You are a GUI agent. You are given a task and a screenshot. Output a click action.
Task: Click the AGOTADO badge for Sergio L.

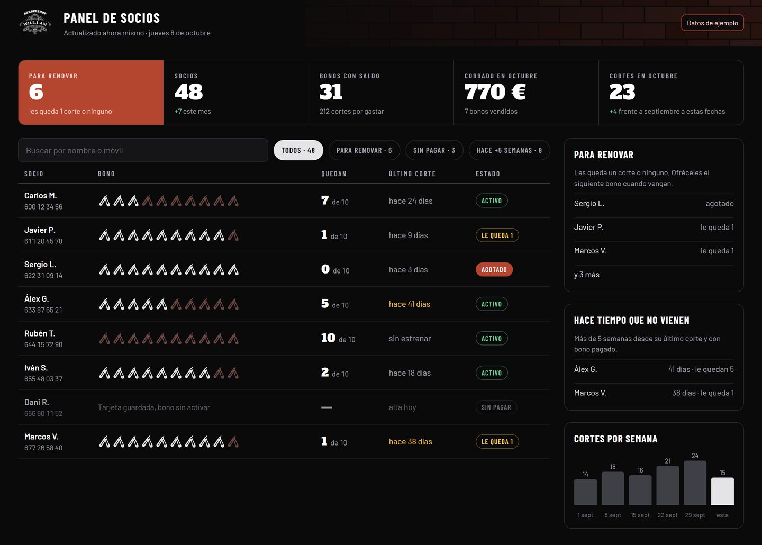point(494,270)
